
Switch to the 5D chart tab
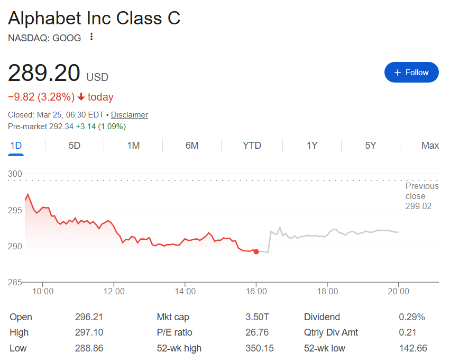pos(75,146)
